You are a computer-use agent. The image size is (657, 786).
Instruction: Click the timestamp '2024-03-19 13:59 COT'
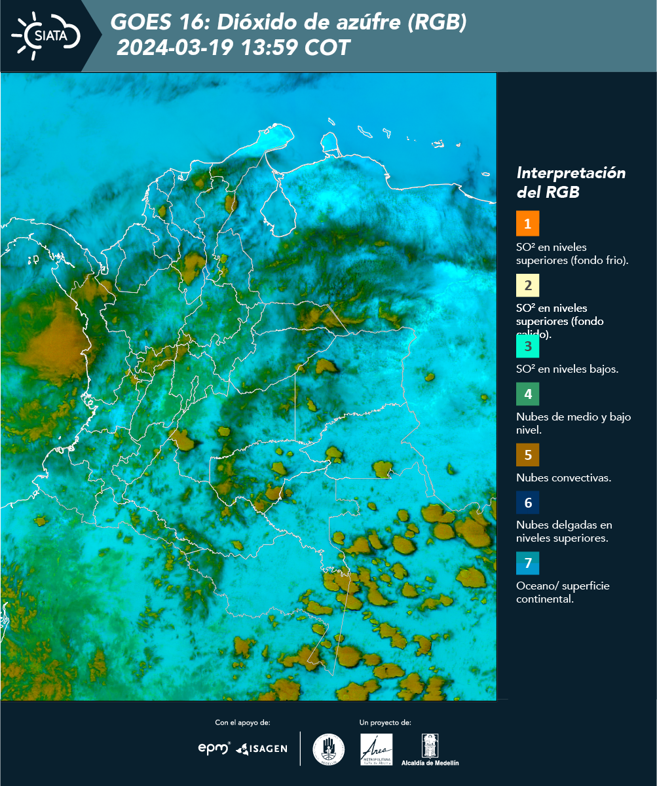click(x=233, y=48)
